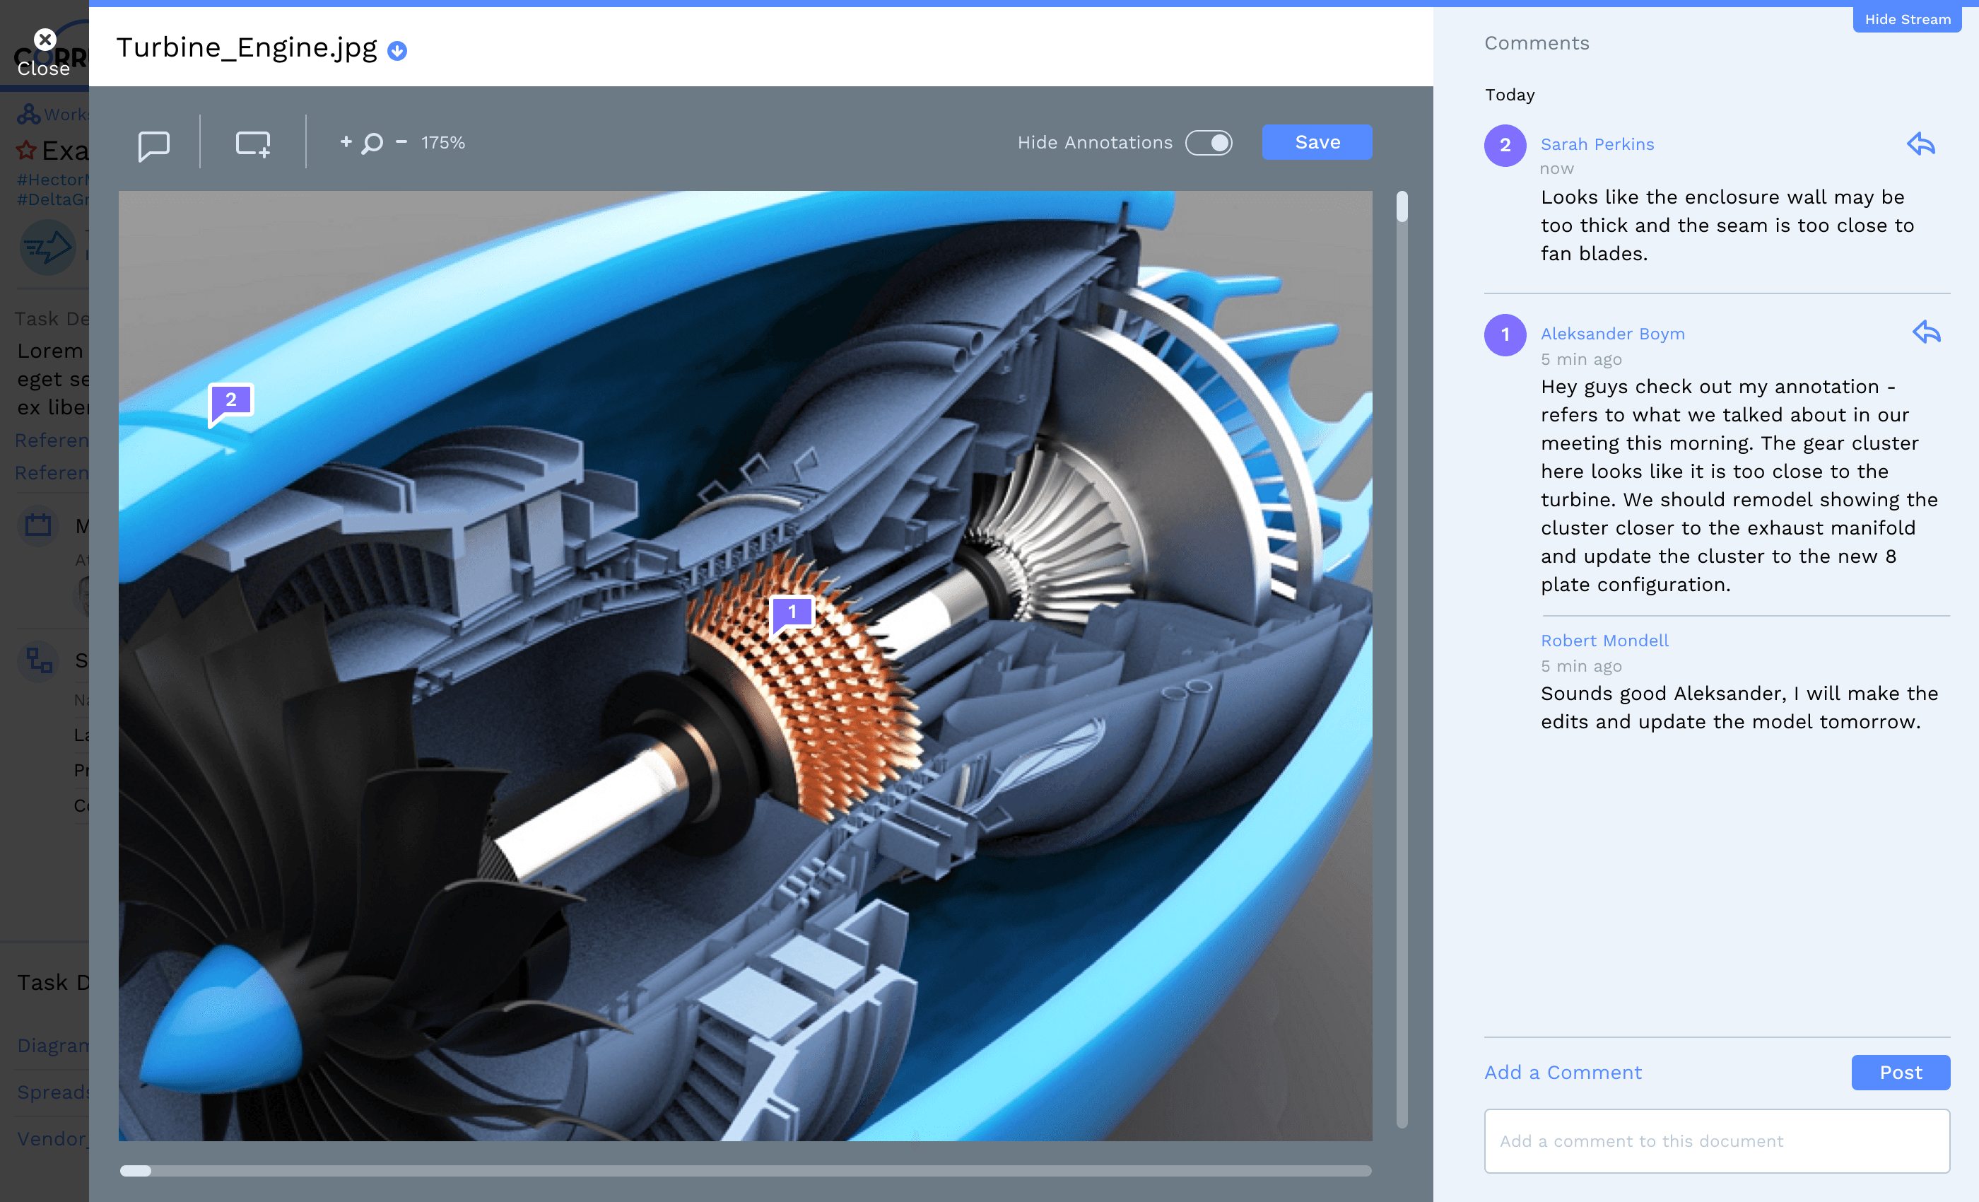The image size is (1979, 1202).
Task: Toggle the Hide Annotations switch
Action: (1208, 142)
